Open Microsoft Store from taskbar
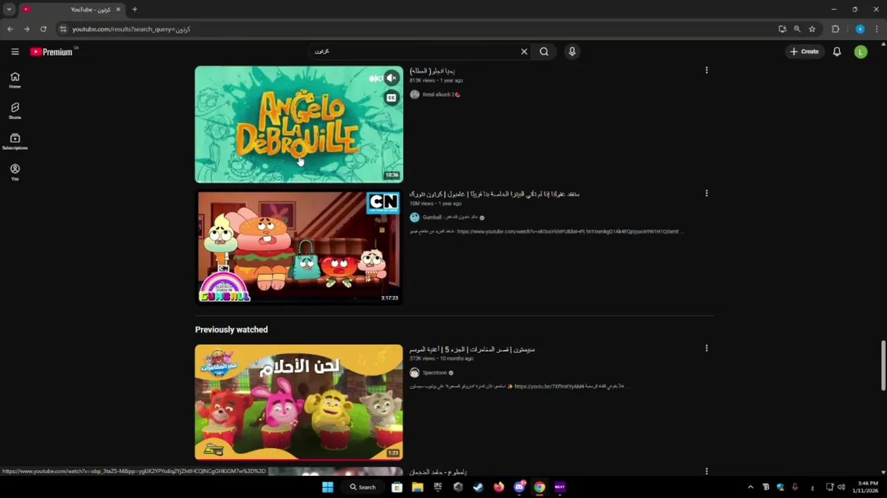This screenshot has height=498, width=887. point(397,487)
